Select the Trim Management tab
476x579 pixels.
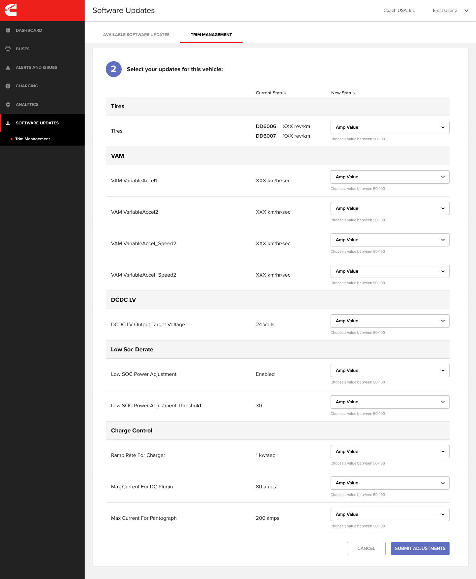[211, 35]
